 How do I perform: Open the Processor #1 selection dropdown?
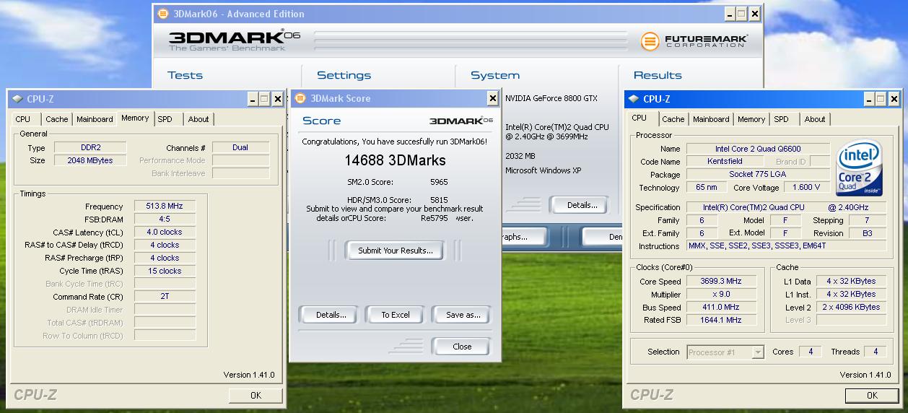click(x=757, y=352)
